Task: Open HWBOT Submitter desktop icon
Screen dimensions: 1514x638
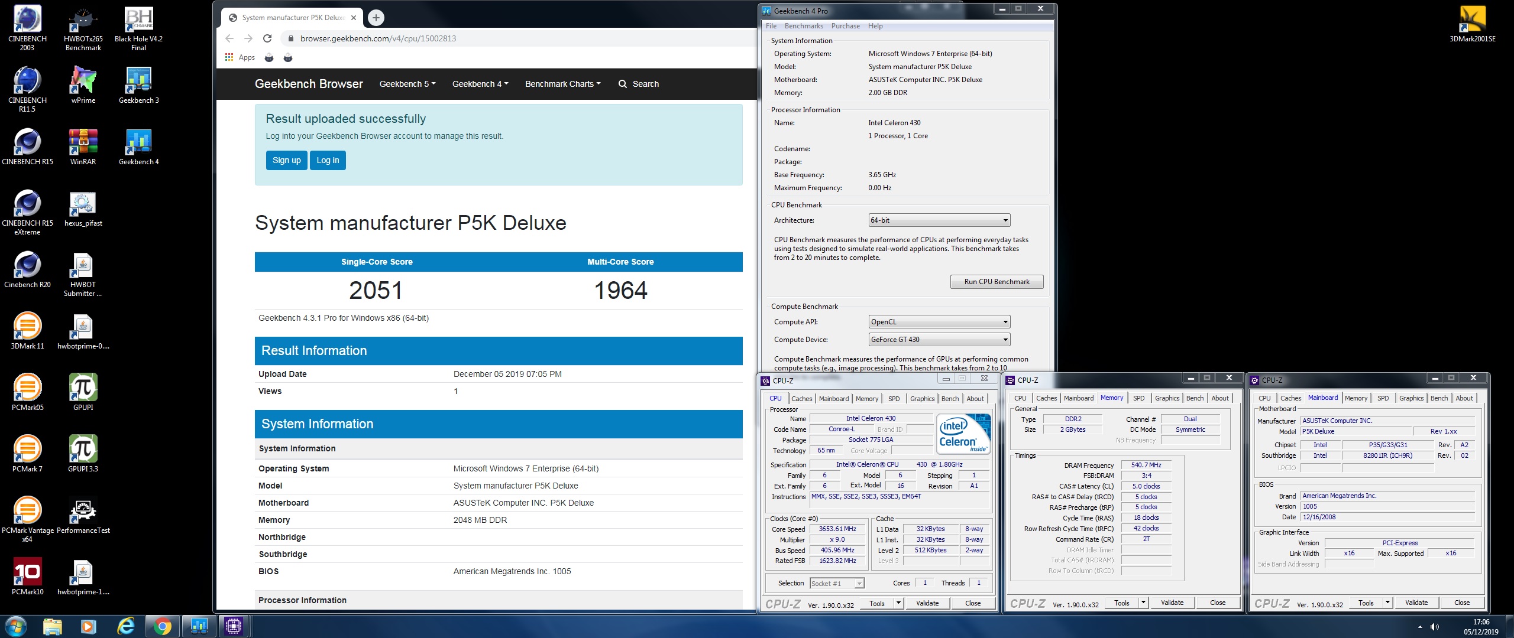Action: (83, 274)
